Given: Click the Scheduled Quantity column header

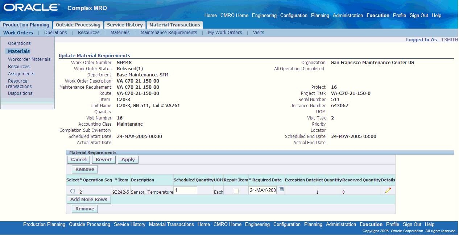Looking at the screenshot, I should 193,180.
